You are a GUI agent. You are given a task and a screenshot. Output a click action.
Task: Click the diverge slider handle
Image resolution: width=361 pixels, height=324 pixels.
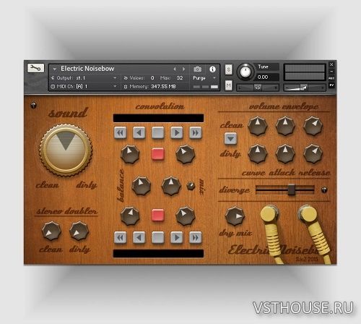292,189
